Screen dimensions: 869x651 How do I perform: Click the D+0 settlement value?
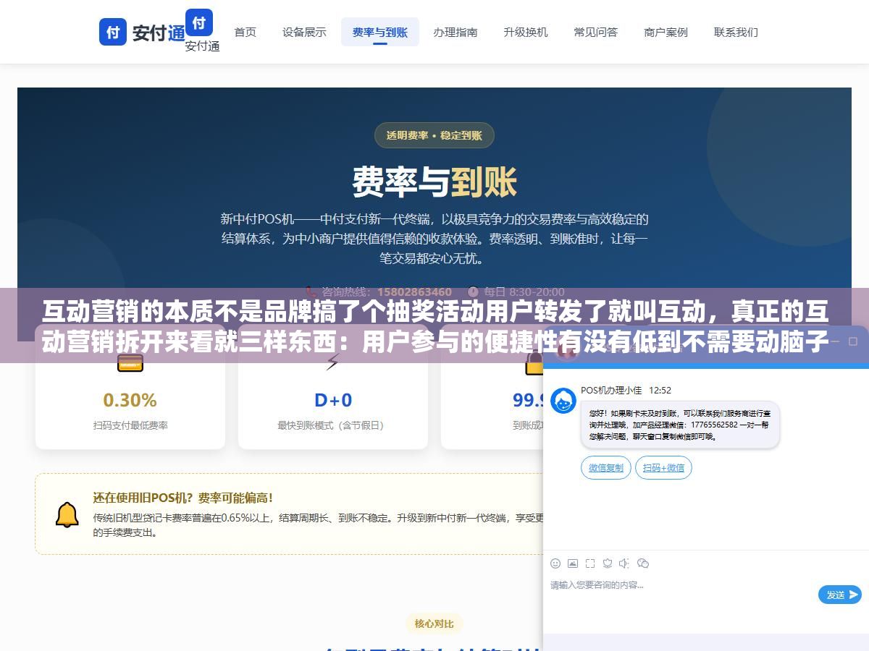point(333,400)
